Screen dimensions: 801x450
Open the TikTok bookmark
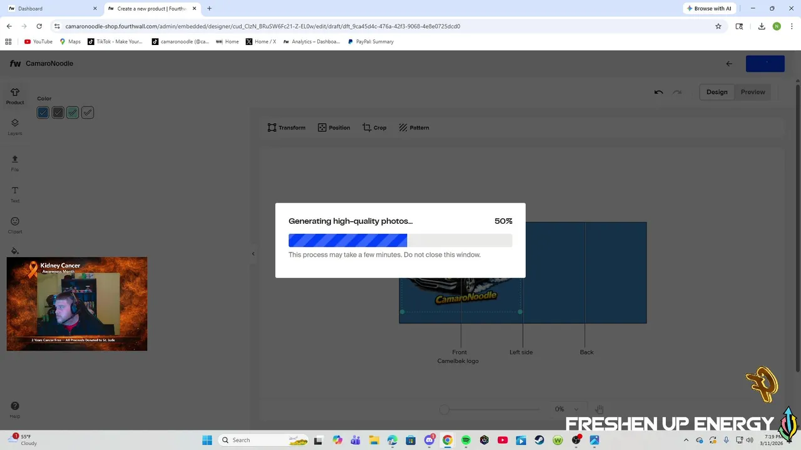tap(115, 42)
